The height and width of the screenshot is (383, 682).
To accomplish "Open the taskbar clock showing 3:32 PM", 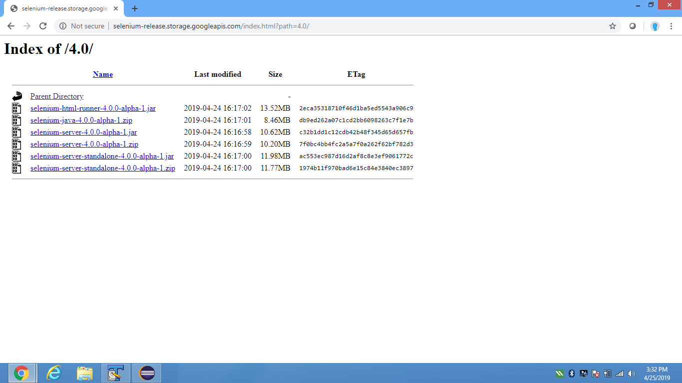I will tap(657, 374).
